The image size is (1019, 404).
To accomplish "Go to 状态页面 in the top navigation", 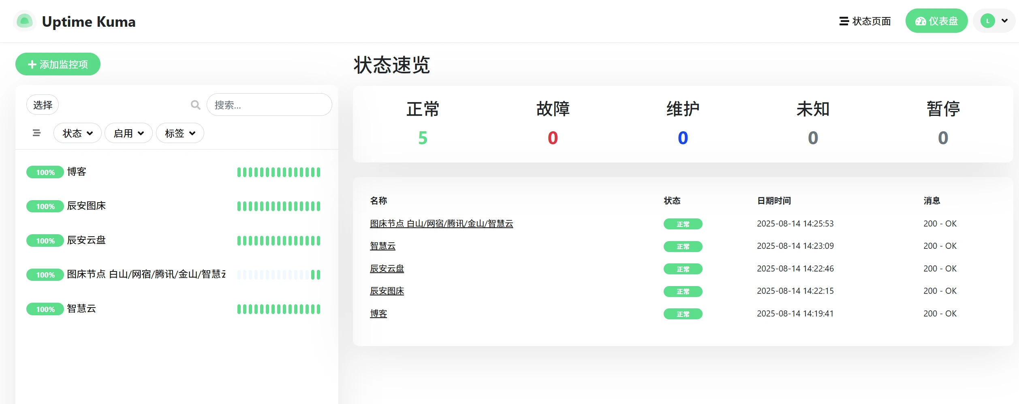I will pyautogui.click(x=865, y=21).
